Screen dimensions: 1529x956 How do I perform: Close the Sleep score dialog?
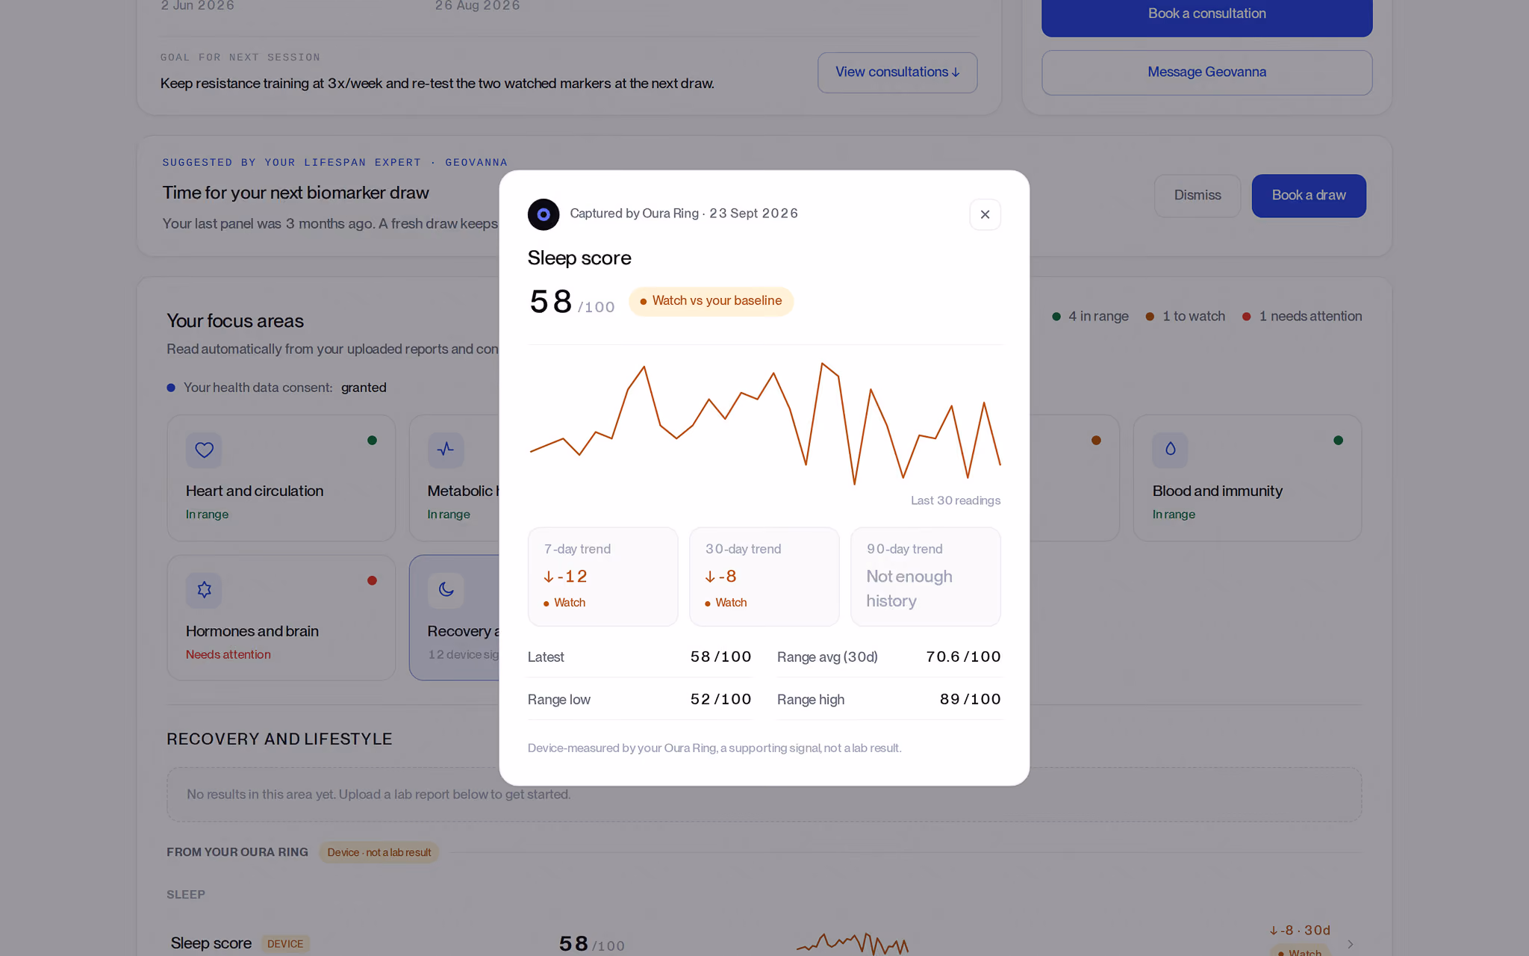pyautogui.click(x=985, y=214)
